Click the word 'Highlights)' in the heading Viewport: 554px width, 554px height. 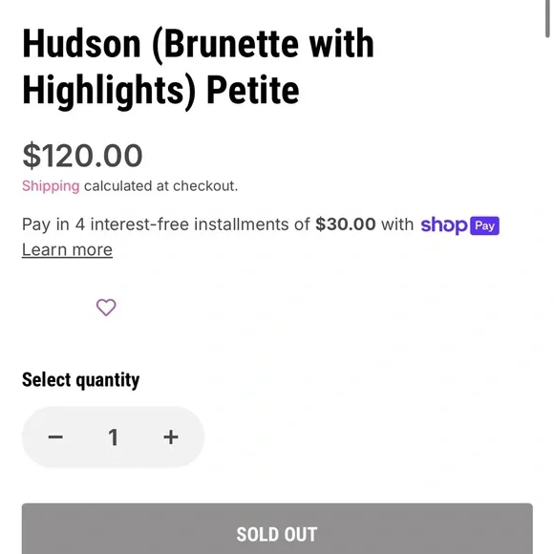pos(109,91)
